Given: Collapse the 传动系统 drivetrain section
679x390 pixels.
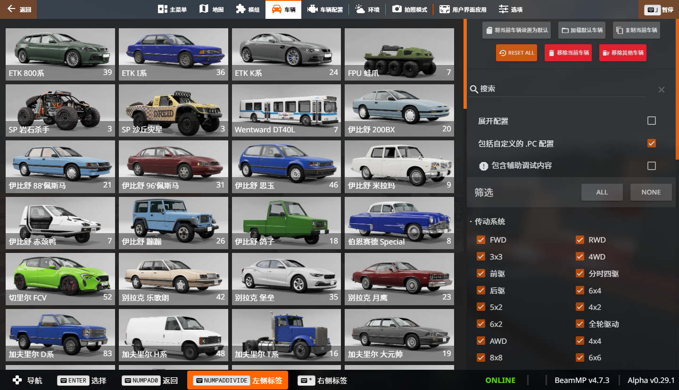Looking at the screenshot, I should (x=488, y=221).
